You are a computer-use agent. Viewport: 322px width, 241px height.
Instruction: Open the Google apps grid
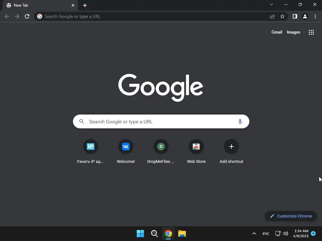311,32
